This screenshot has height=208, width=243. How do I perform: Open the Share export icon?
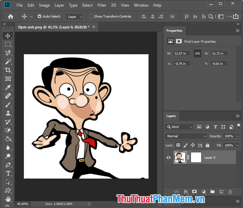pos(236,16)
